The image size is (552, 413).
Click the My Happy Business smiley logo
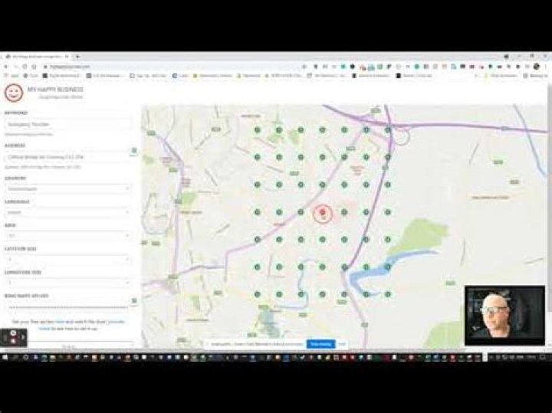pyautogui.click(x=14, y=93)
